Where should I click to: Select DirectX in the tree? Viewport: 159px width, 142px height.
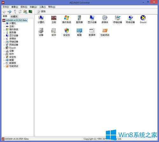click(x=13, y=48)
